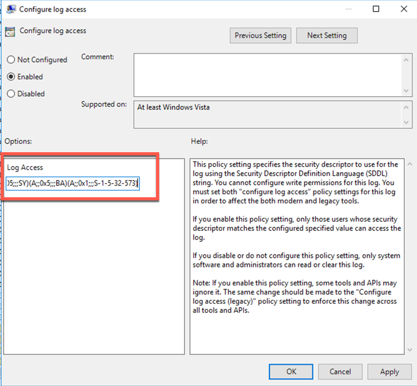Apply the policy with the Apply button
This screenshot has width=417, height=386.
click(x=389, y=371)
